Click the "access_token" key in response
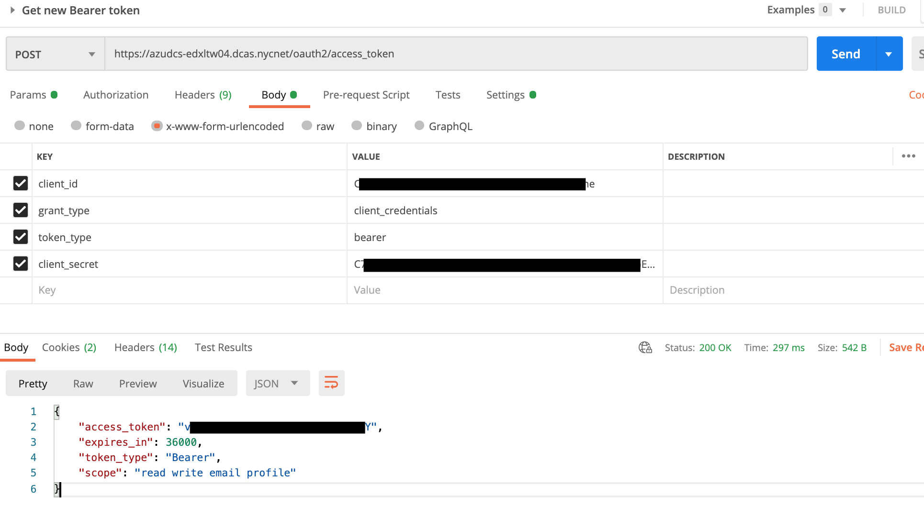Viewport: 924px width, 507px height. coord(122,427)
